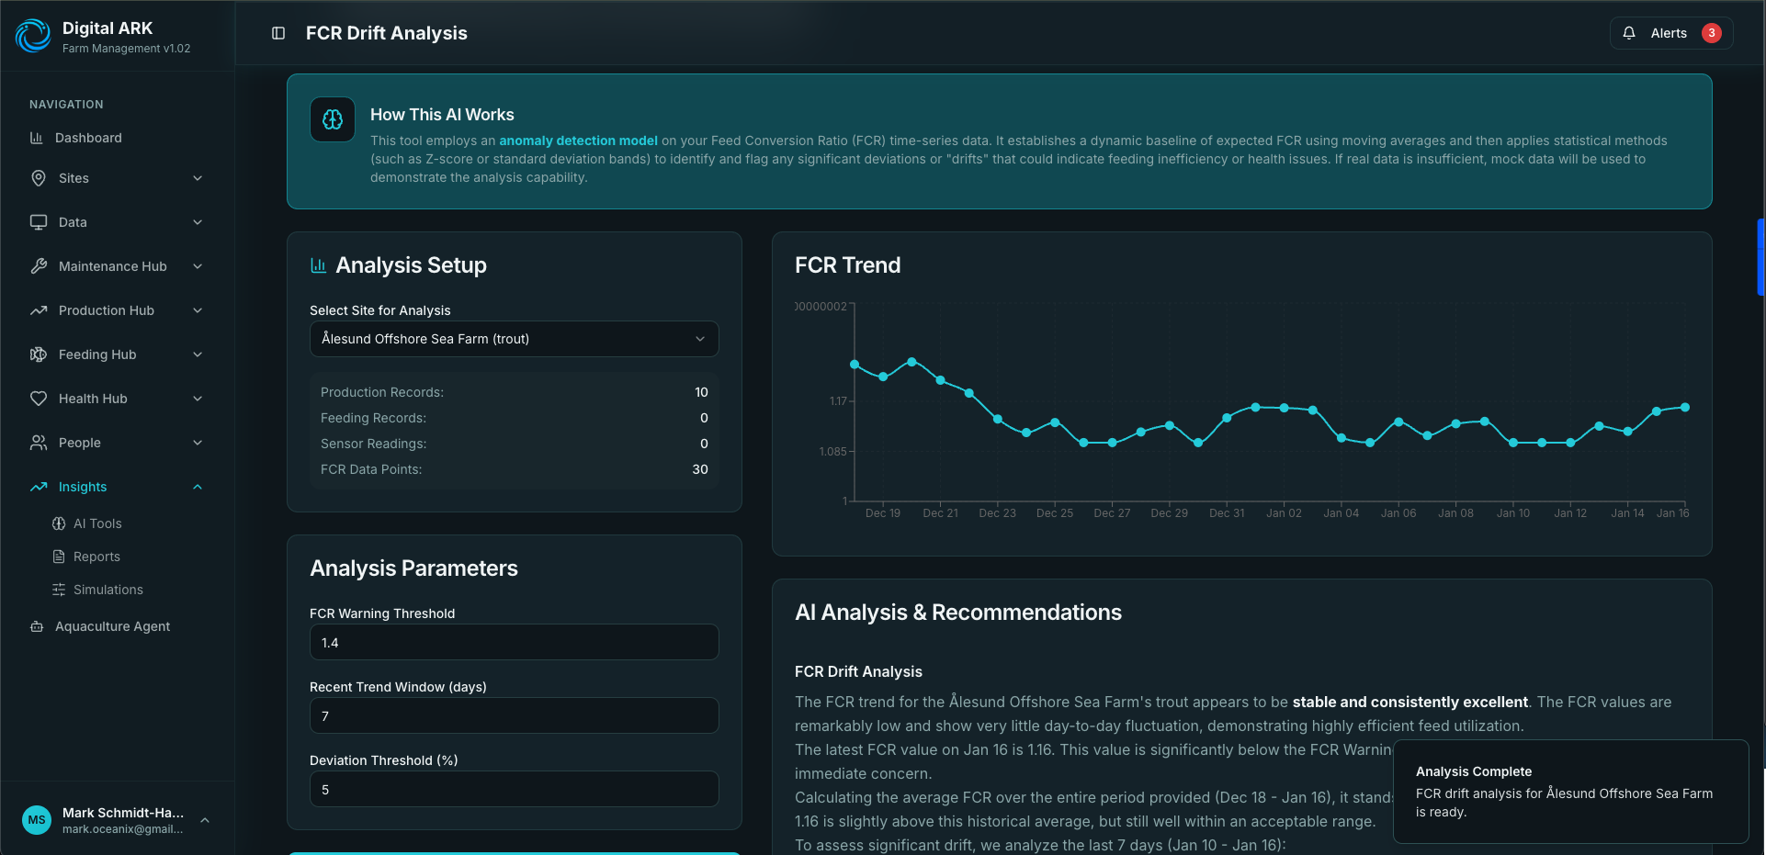Click the red 3 alerts badge
The image size is (1766, 855).
tap(1712, 33)
